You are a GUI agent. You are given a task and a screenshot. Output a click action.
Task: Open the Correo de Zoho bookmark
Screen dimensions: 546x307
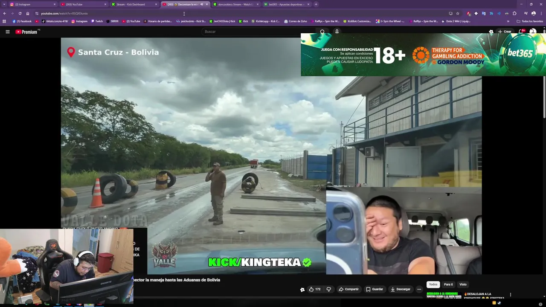click(295, 21)
